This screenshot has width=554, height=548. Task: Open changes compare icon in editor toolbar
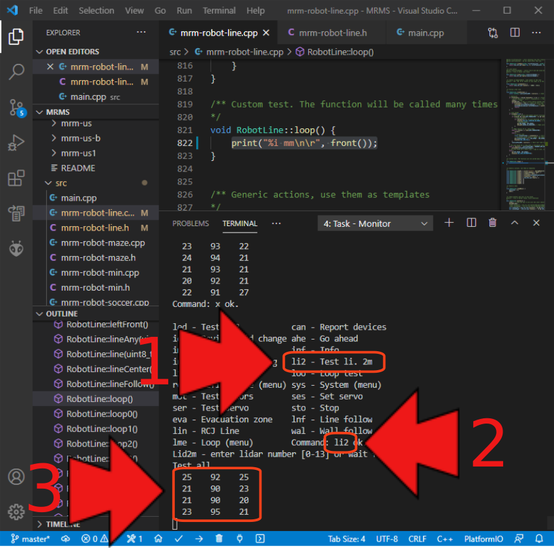(493, 33)
